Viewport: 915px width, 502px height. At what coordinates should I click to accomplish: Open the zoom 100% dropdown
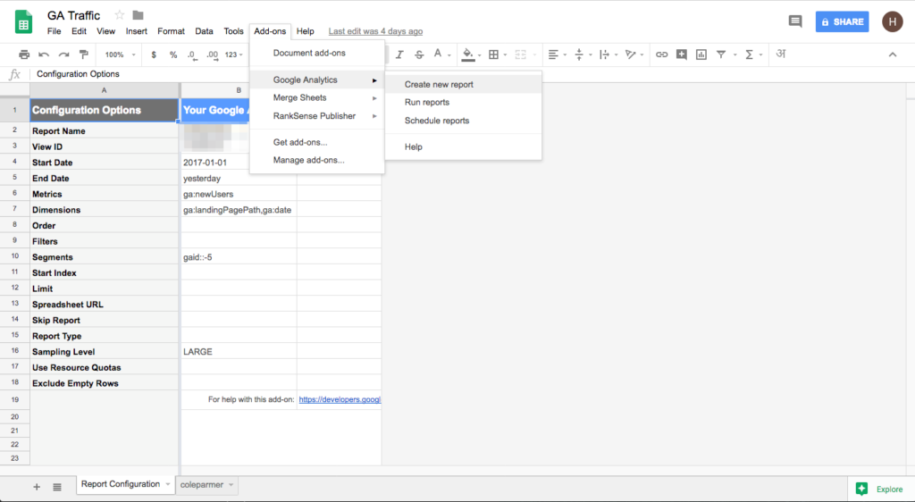[x=120, y=54]
